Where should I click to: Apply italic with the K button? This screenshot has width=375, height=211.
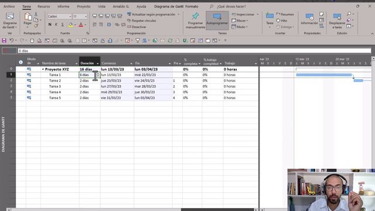56,25
